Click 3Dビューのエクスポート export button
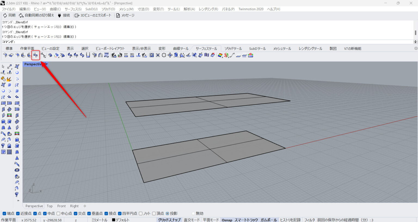Image resolution: width=418 pixels, height=222 pixels. coord(93,15)
